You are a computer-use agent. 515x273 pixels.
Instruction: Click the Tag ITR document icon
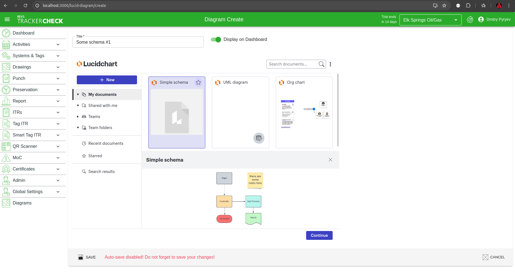pyautogui.click(x=6, y=124)
